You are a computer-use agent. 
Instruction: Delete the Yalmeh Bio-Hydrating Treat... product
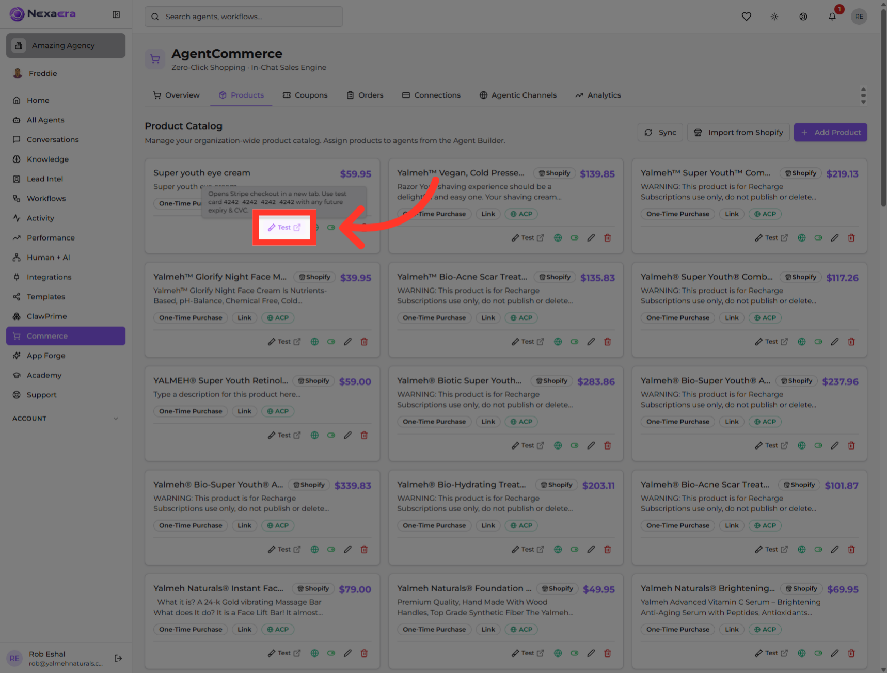tap(608, 550)
